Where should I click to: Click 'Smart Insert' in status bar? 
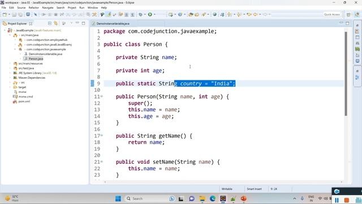coord(254,189)
